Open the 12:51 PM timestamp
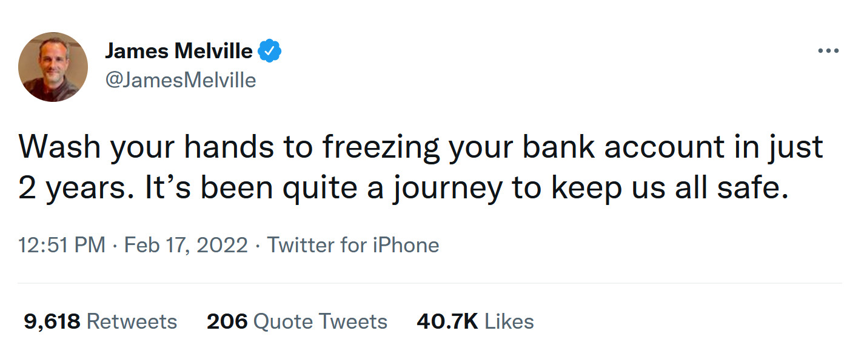Viewport: 864px width, 356px height. click(x=62, y=245)
